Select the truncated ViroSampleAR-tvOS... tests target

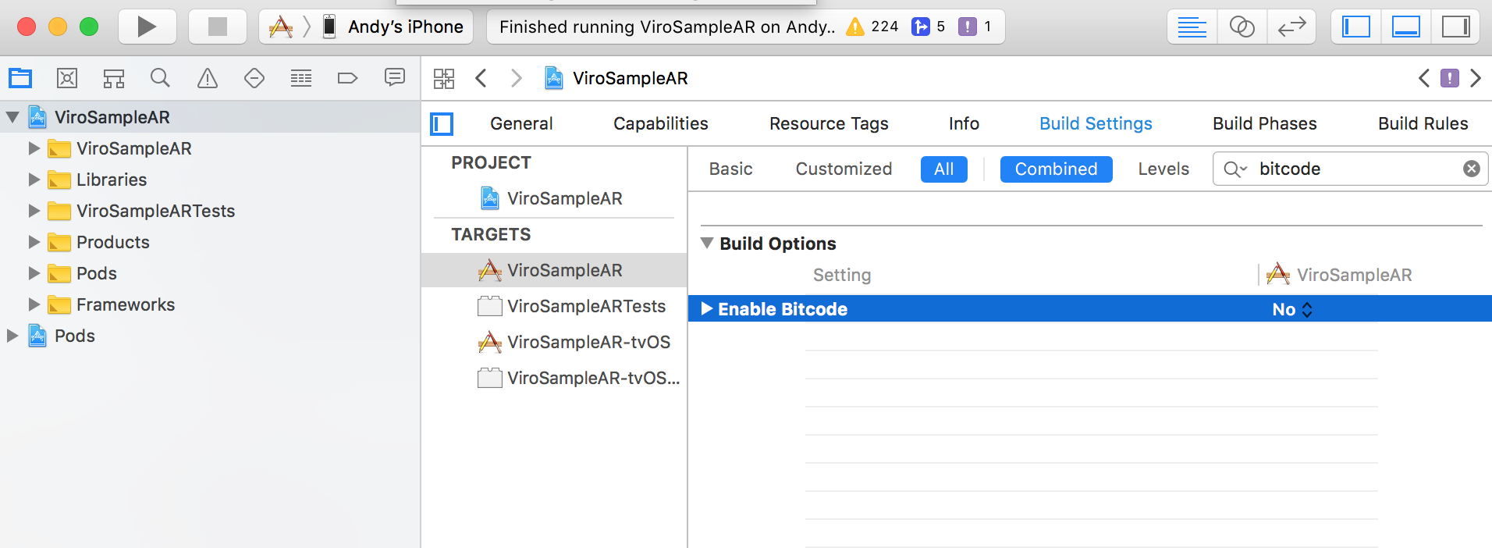(554, 378)
